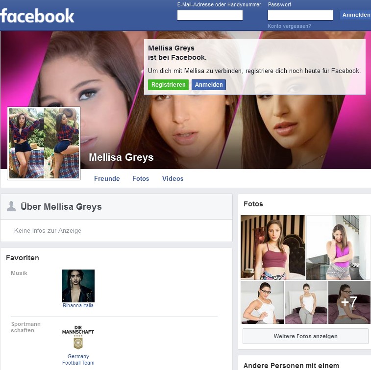Screen dimensions: 371x370
Task: Open the photo with the maroon top
Action: tap(273, 247)
